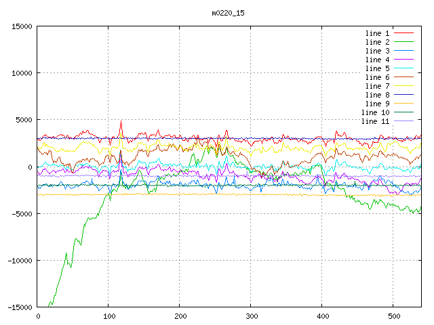This screenshot has width=434, height=325.
Task: Click the -15000 label on the y-axis
Action: coord(19,307)
